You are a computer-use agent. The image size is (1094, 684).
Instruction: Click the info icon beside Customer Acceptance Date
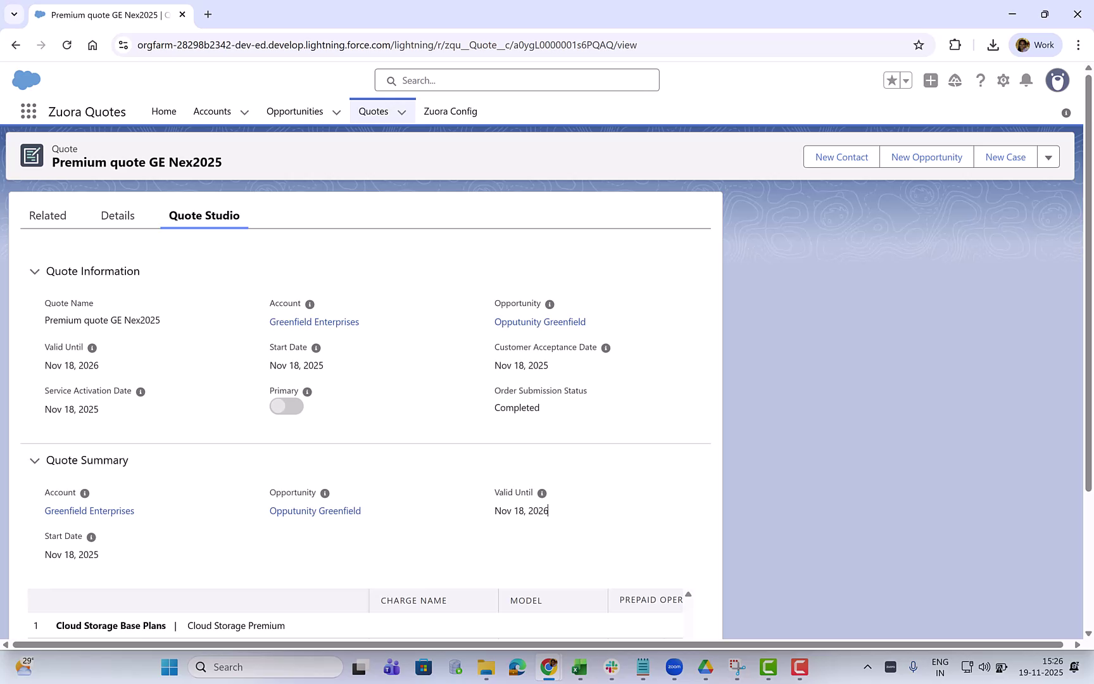(606, 348)
